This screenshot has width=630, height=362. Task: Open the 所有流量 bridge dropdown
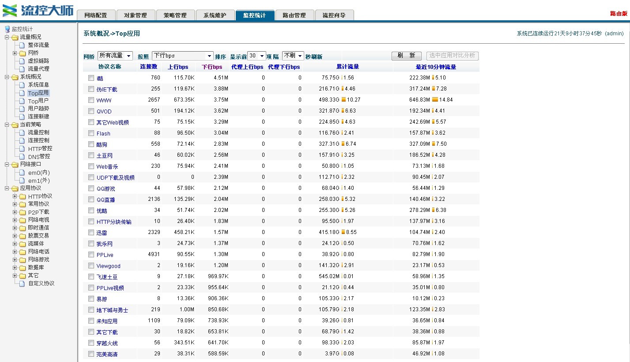115,56
